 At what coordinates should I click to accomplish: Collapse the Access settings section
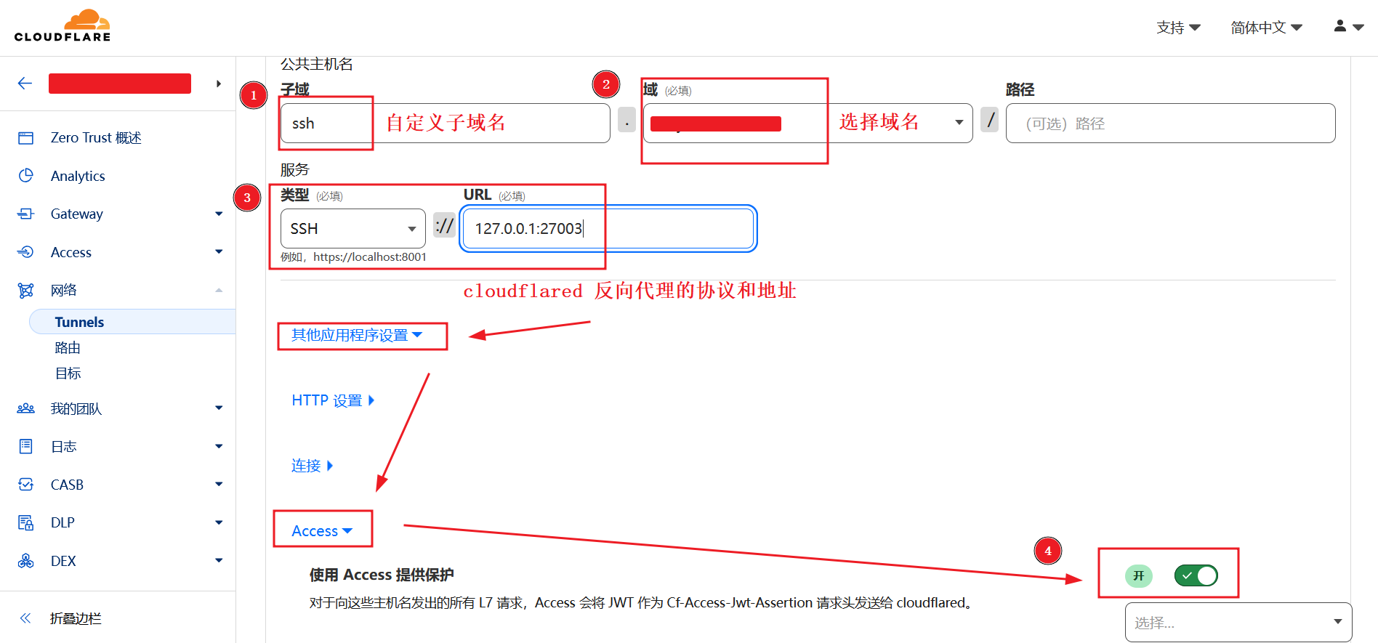[x=322, y=531]
